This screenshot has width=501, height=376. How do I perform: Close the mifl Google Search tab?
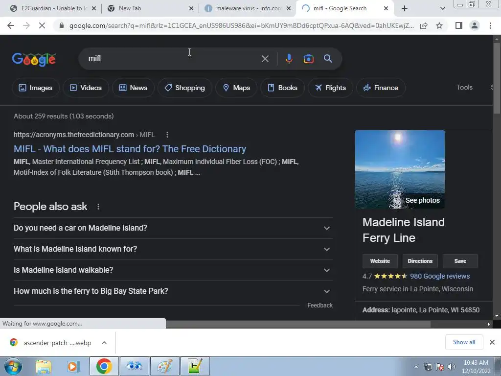tap(386, 8)
